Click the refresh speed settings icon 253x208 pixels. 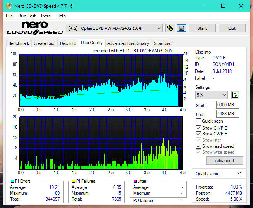tap(235, 95)
